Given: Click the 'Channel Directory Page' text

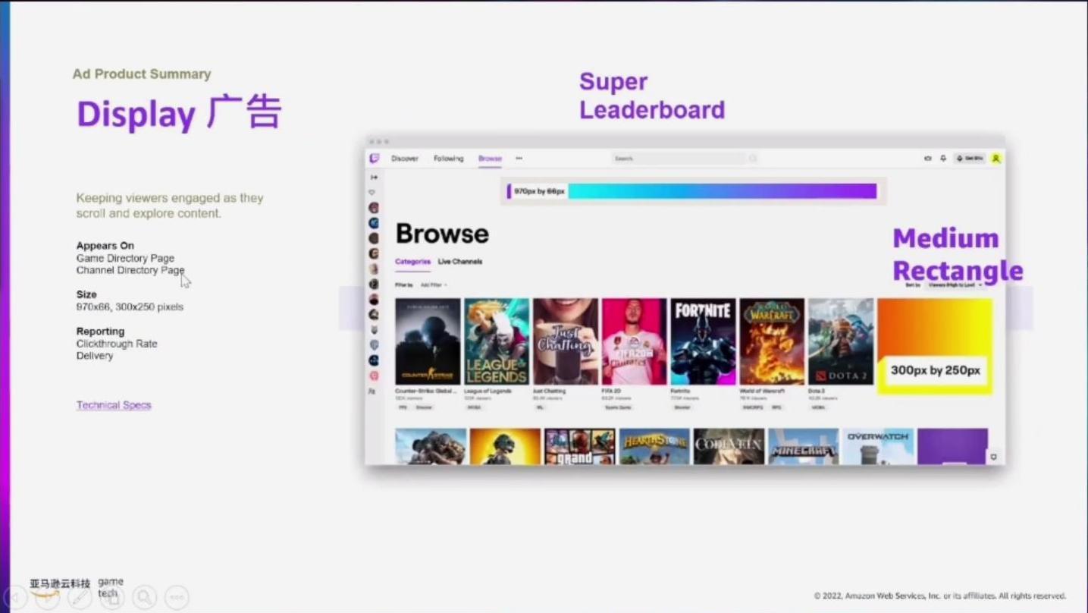Looking at the screenshot, I should (x=130, y=270).
